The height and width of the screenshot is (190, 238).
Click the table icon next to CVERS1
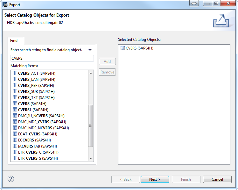pyautogui.click(x=15, y=110)
